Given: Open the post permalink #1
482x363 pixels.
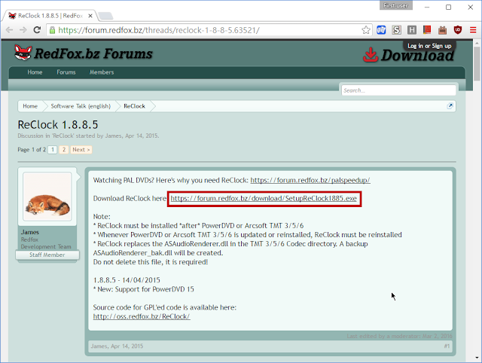Looking at the screenshot, I should tap(447, 346).
